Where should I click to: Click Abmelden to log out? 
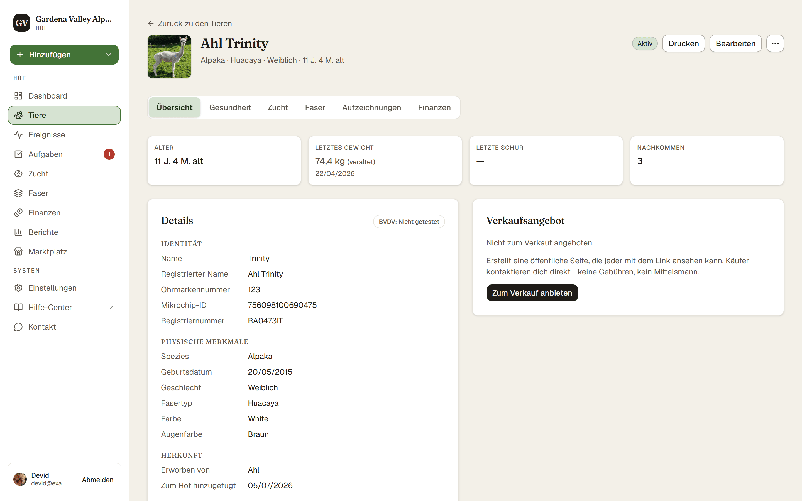click(98, 480)
